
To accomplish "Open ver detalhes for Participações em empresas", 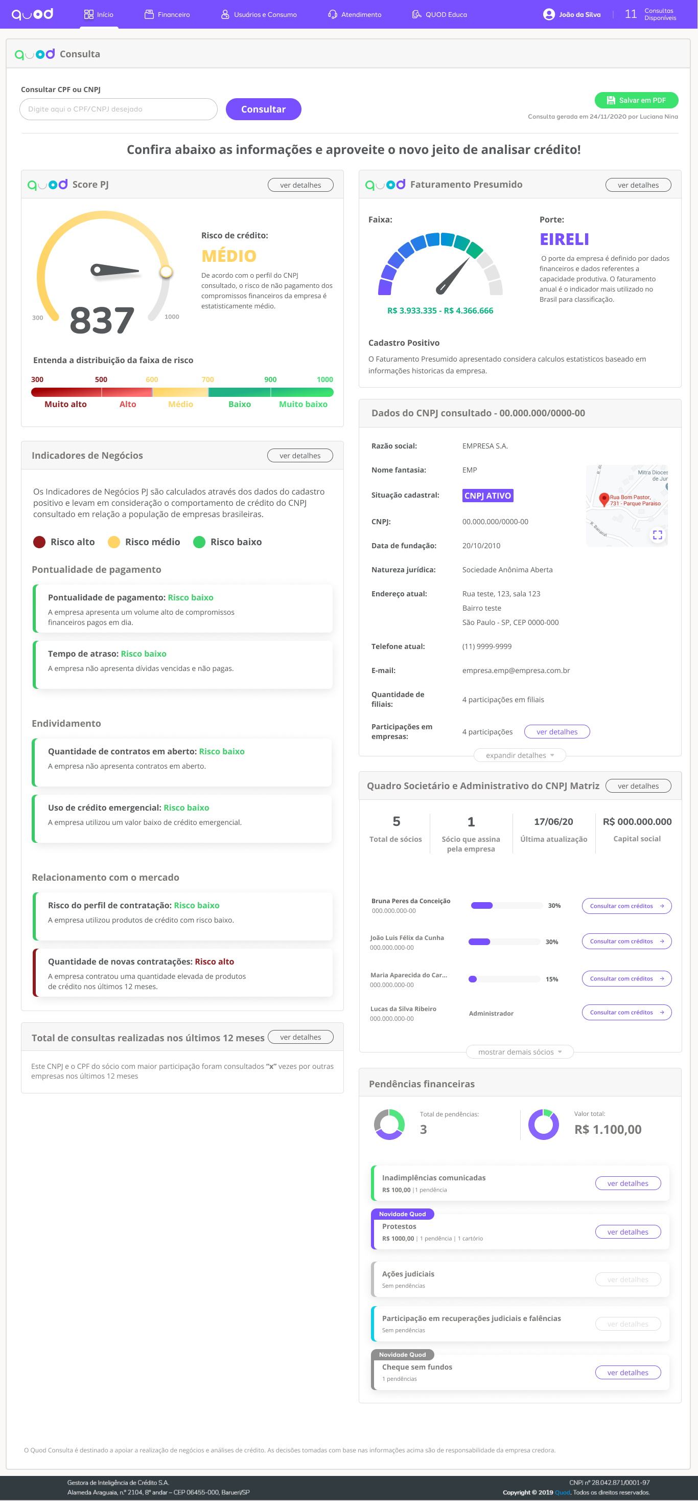I will coord(556,732).
